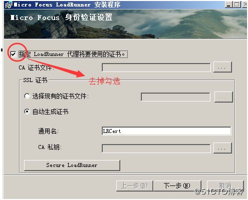Go back with the 上一步(B) button
This screenshot has height=200, width=248.
(x=135, y=185)
